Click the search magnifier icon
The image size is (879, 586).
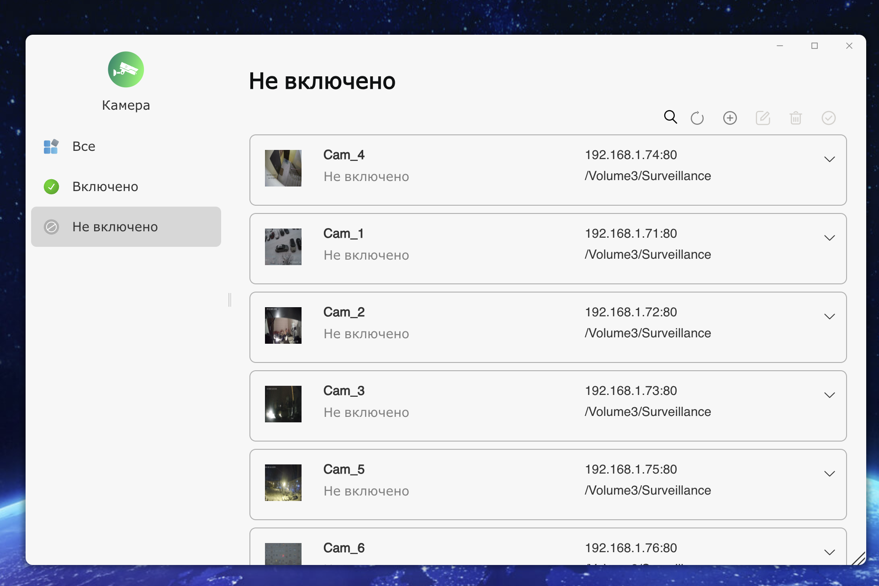tap(670, 117)
